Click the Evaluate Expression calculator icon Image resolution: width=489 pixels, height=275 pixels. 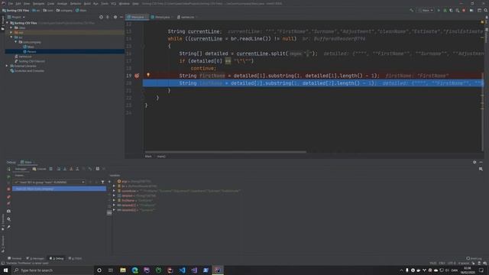point(98,169)
